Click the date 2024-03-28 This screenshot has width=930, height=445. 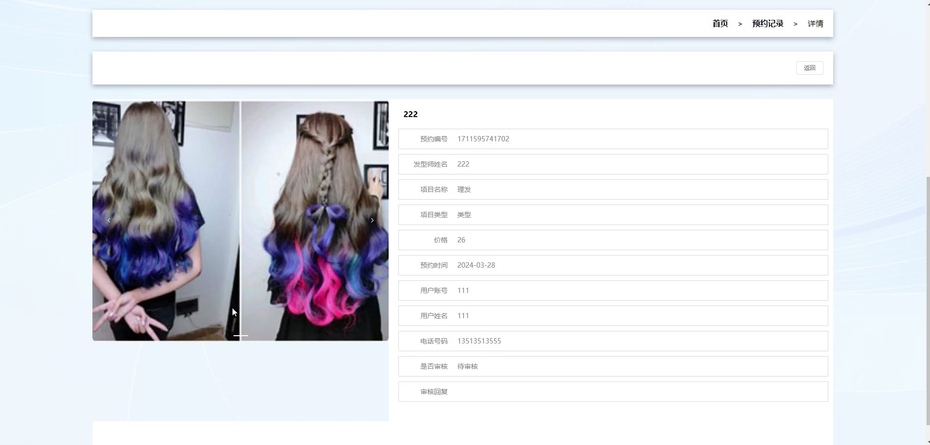[x=476, y=265]
